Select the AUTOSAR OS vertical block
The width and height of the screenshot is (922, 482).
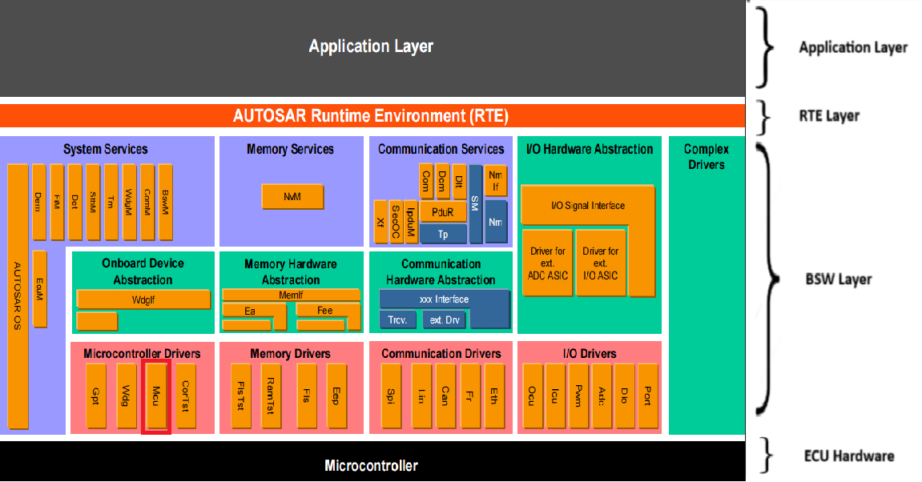click(18, 296)
